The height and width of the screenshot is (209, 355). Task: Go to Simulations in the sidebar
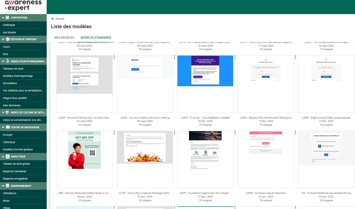(x=10, y=83)
